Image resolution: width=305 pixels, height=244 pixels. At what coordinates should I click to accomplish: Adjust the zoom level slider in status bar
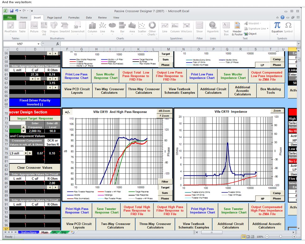pos(281,236)
